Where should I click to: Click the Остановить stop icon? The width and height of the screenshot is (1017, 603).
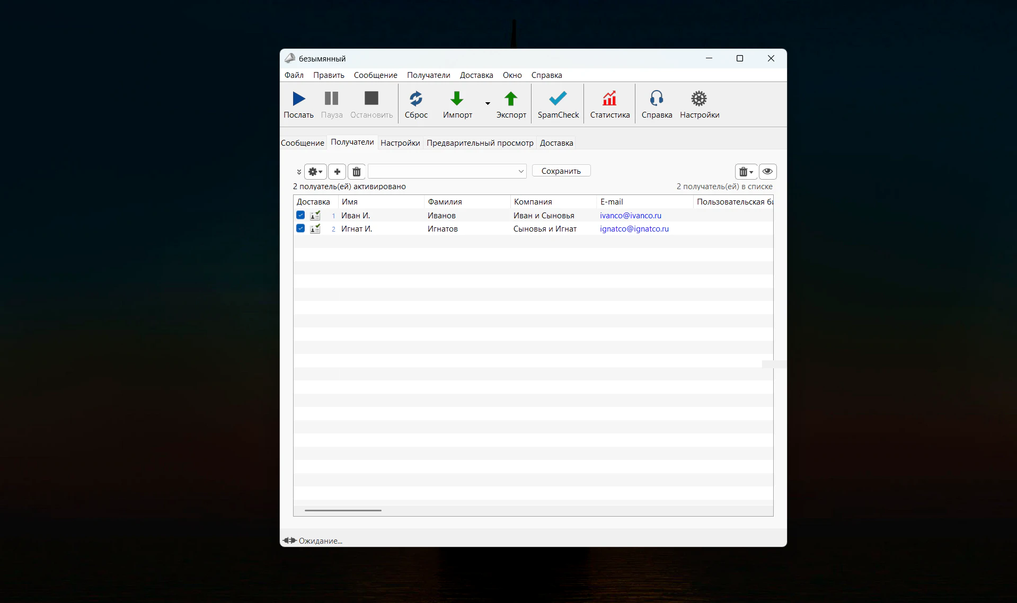(x=372, y=99)
